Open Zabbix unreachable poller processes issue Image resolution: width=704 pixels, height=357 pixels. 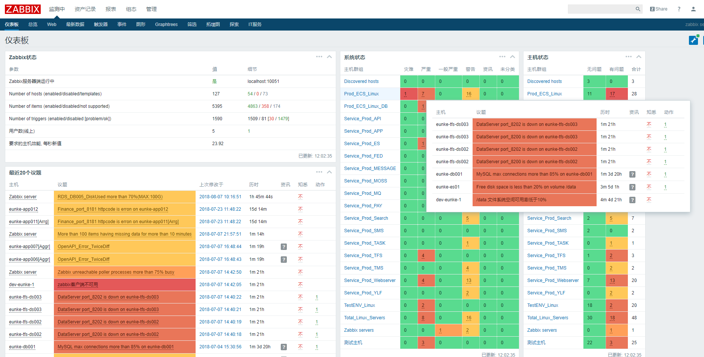pos(116,272)
